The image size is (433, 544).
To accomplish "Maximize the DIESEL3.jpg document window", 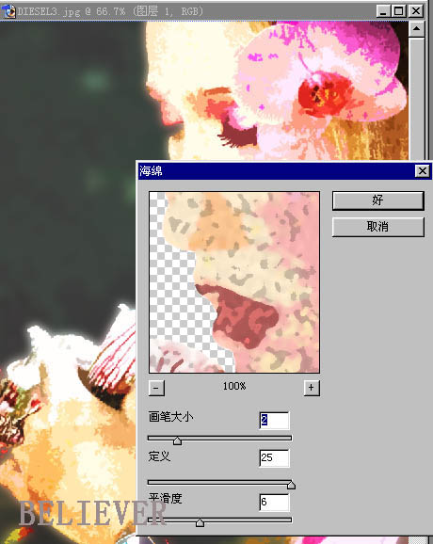I will [399, 11].
